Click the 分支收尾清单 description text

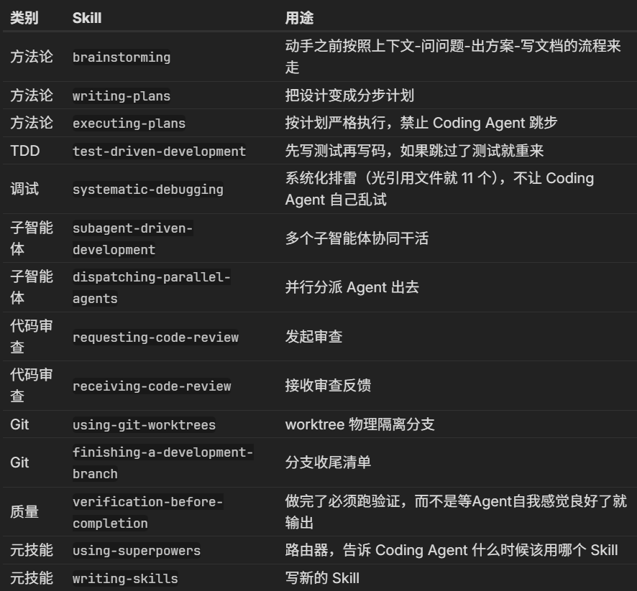click(x=328, y=463)
